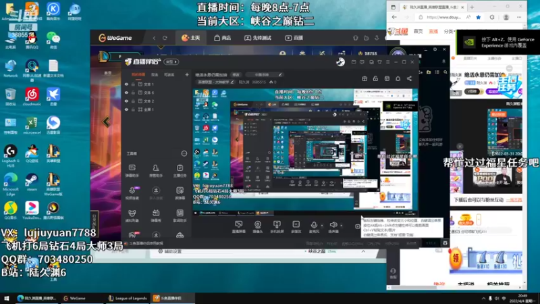Image resolution: width=540 pixels, height=304 pixels.
Task: Open a new browser tab
Action: pos(472,7)
